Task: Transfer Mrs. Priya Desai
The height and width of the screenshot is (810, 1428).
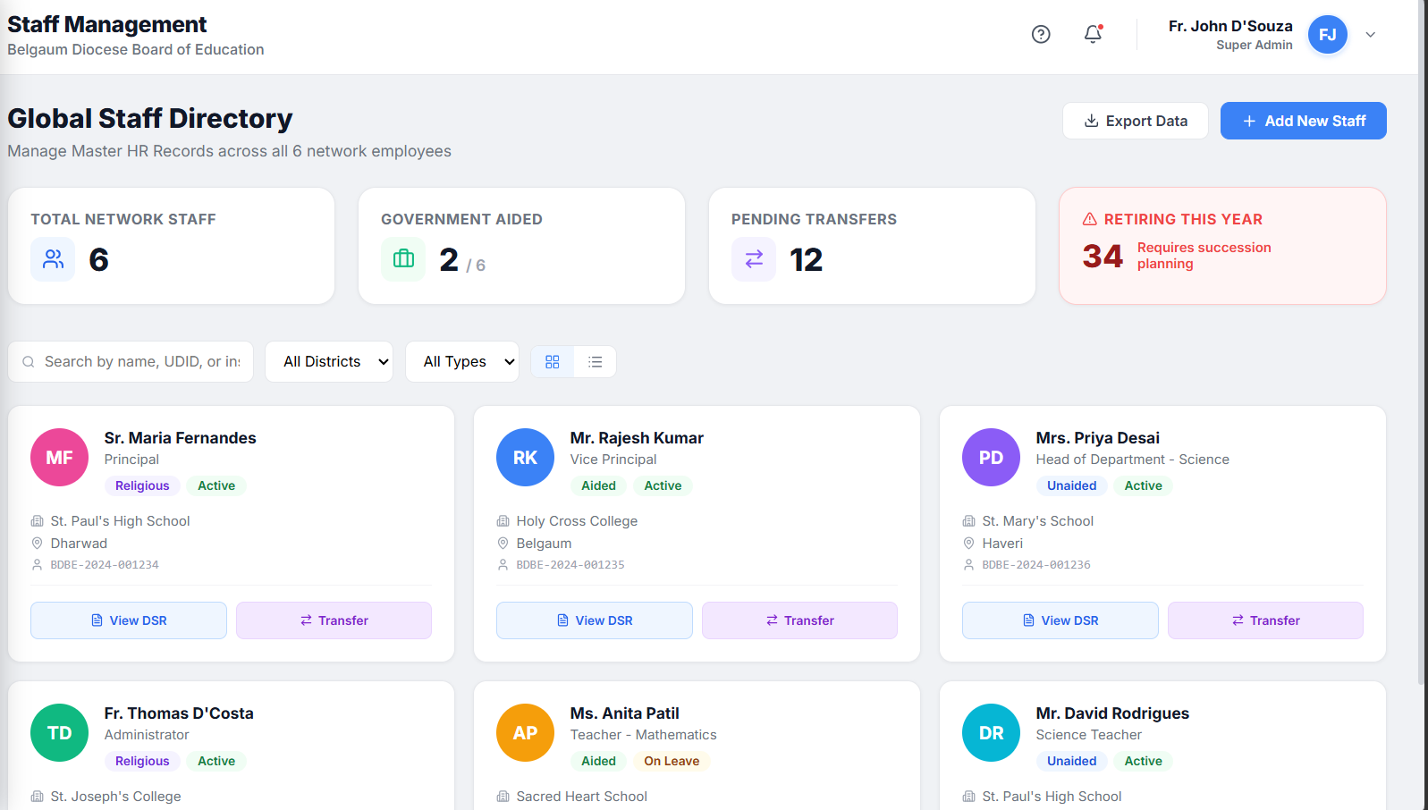Action: tap(1265, 620)
